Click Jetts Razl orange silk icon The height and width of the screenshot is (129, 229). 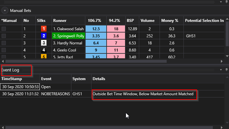pos(44,56)
